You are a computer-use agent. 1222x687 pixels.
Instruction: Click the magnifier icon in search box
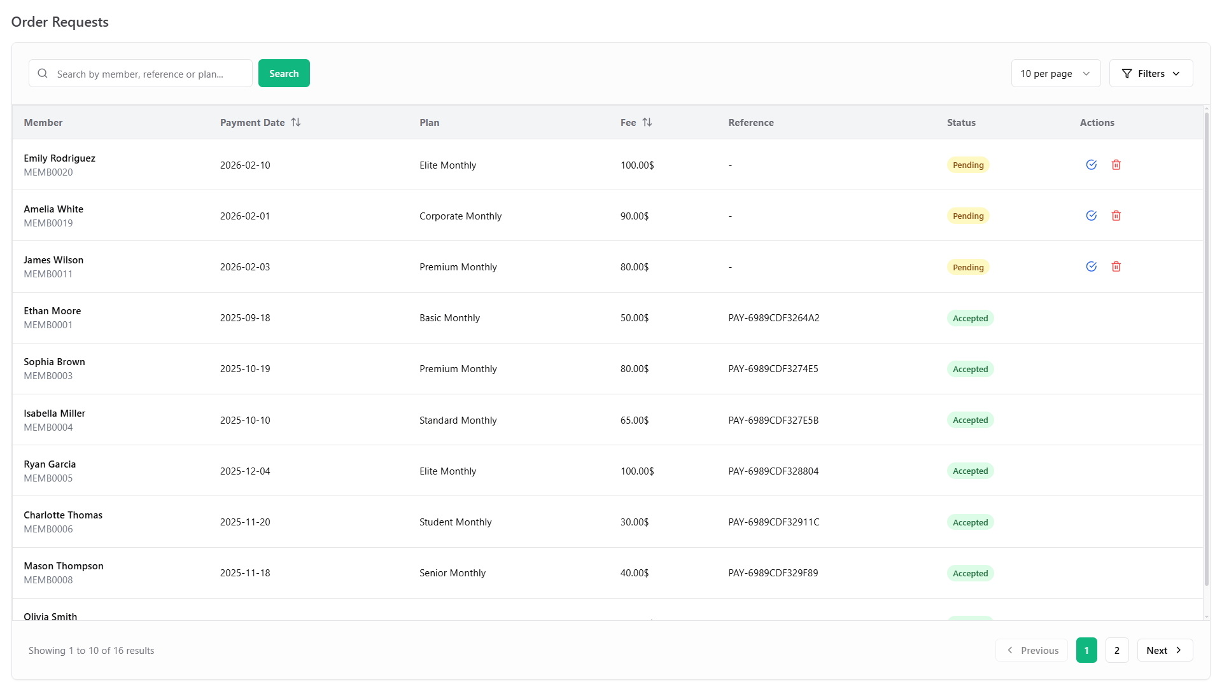click(x=43, y=73)
